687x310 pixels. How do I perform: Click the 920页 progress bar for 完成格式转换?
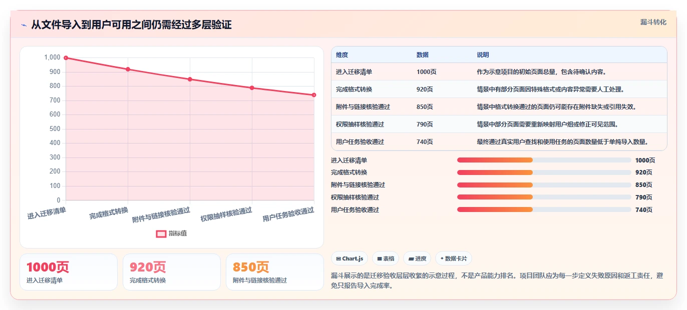point(544,172)
